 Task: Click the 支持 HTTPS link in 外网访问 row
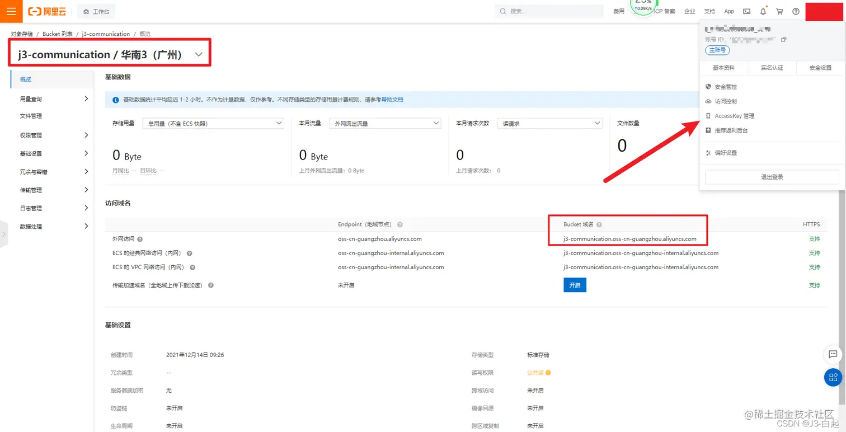pyautogui.click(x=815, y=239)
